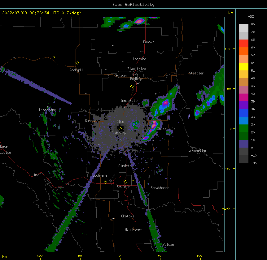Click the Lake Louise label

(6, 149)
